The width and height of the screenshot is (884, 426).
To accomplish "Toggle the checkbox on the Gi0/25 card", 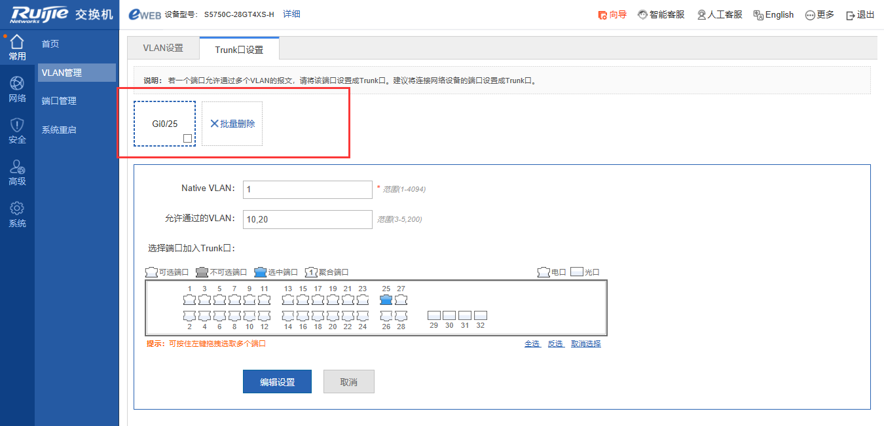I will click(x=187, y=139).
